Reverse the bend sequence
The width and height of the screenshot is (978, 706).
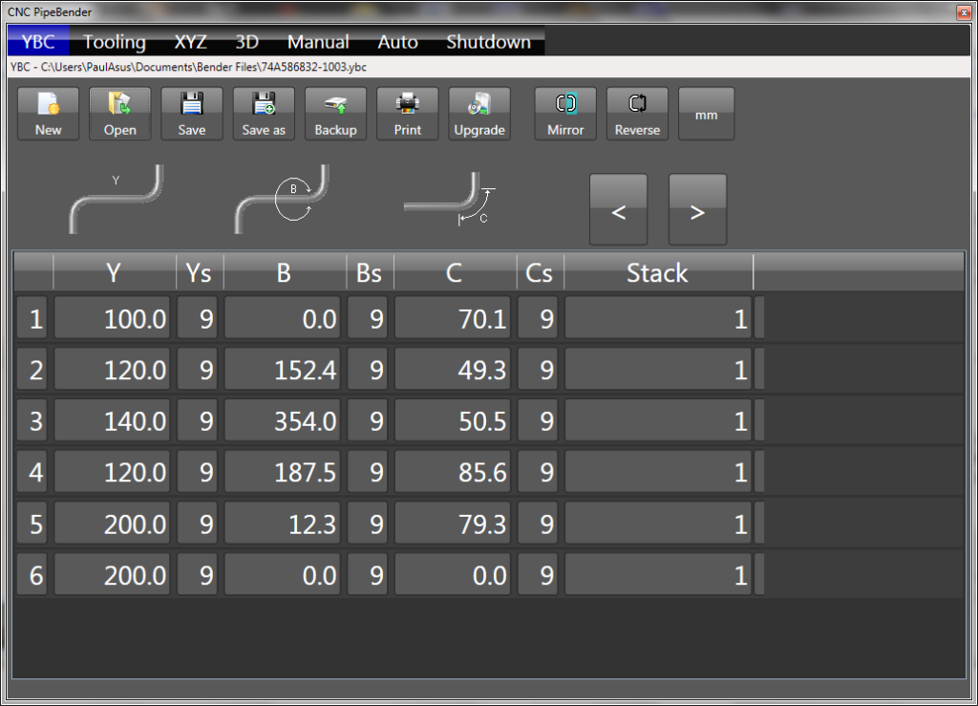pos(637,114)
